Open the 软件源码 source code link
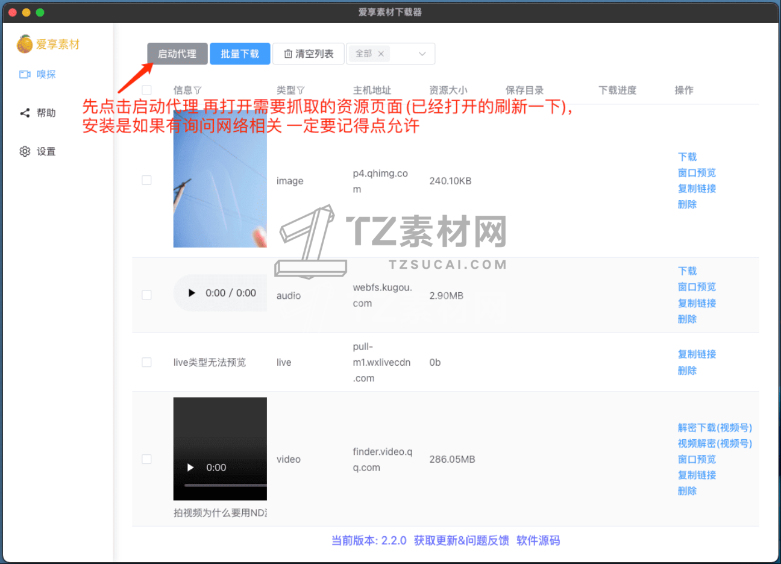The image size is (781, 564). point(538,540)
